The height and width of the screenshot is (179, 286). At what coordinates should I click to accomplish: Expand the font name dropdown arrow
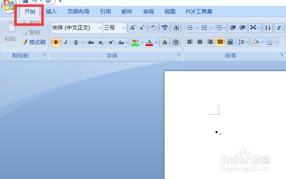[x=100, y=28]
